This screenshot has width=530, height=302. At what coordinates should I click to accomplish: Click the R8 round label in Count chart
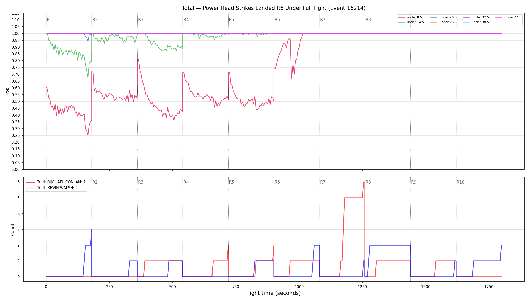(x=368, y=182)
